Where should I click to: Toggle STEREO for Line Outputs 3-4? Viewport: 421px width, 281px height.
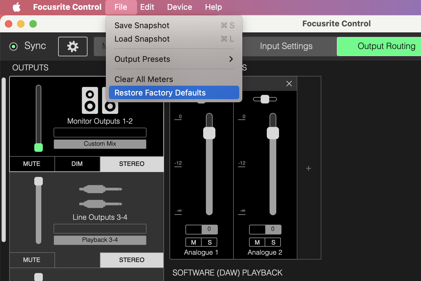point(132,260)
